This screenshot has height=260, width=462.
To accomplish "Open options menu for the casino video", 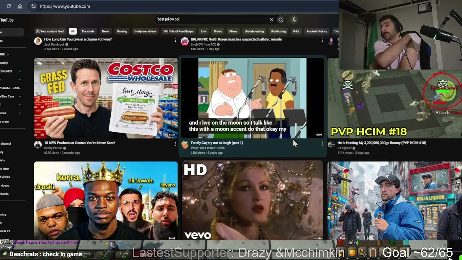I will pyautogui.click(x=175, y=40).
